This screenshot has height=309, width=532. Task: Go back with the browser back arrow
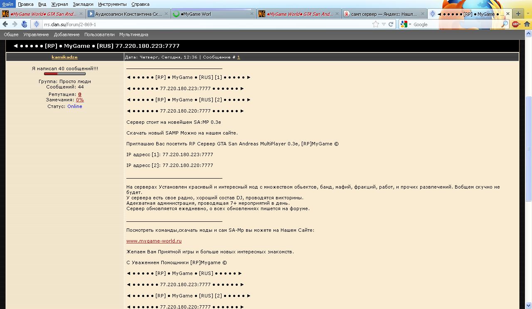pos(5,25)
